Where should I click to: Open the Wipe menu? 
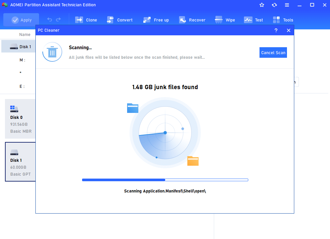pos(225,20)
